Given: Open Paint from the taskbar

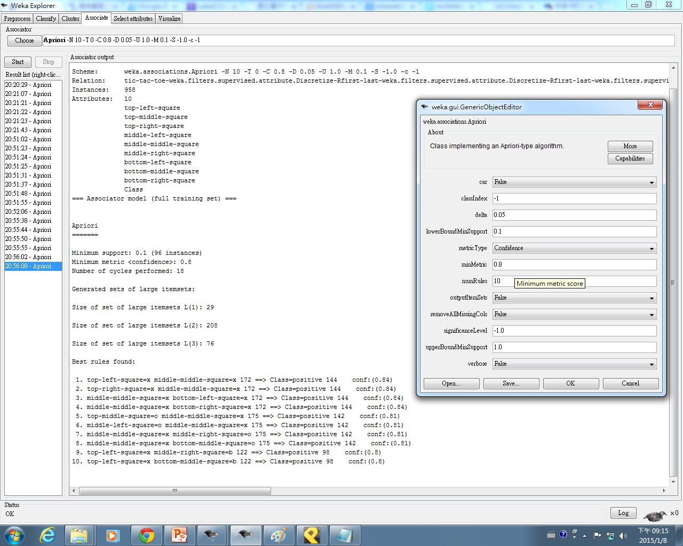Looking at the screenshot, I should point(278,535).
